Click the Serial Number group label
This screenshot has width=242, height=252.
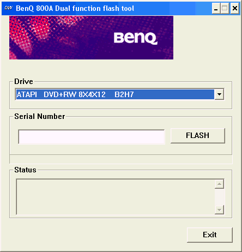pyautogui.click(x=40, y=116)
